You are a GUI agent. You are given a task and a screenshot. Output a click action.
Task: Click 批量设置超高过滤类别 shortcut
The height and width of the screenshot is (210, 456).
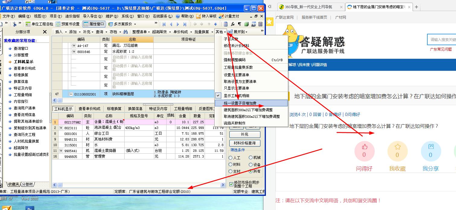[x=31, y=155]
